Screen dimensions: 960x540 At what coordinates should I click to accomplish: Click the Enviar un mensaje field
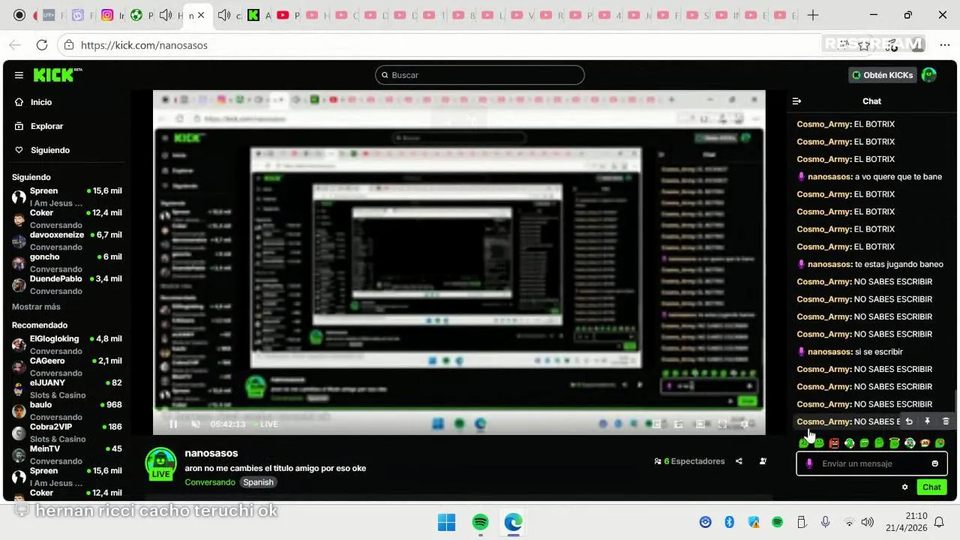click(871, 463)
